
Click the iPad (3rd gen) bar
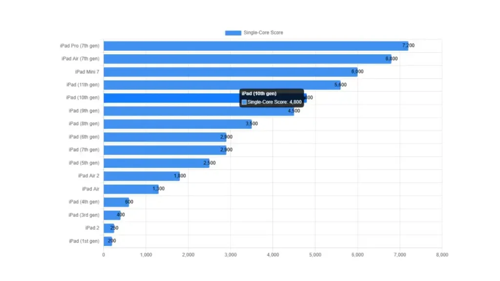pos(112,215)
